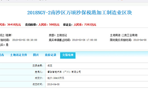
Task: Click the 保证金 label
Action: 68,25
